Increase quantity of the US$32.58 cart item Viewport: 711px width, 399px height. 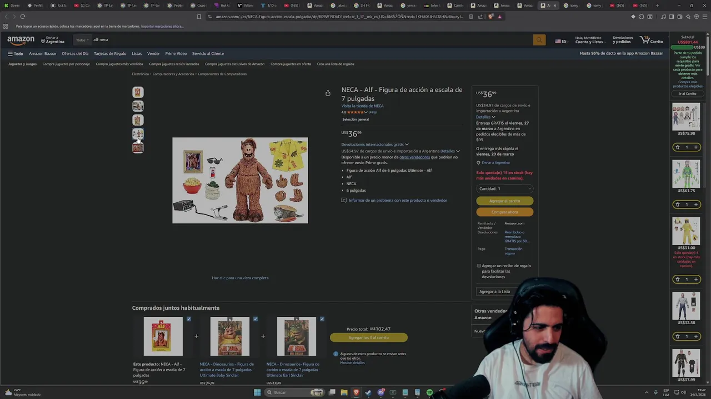tap(695, 336)
